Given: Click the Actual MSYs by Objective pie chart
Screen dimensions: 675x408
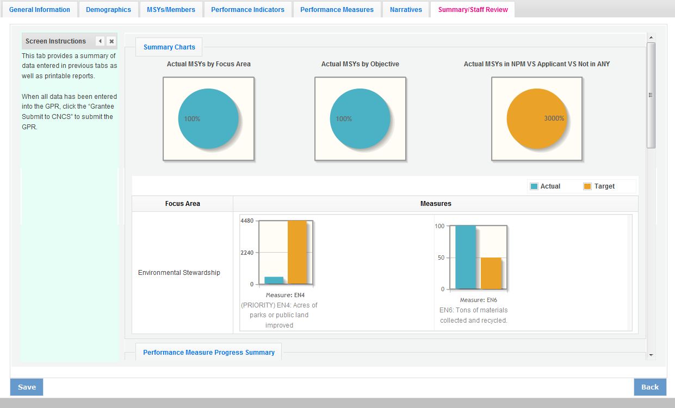Looking at the screenshot, I should [x=360, y=119].
